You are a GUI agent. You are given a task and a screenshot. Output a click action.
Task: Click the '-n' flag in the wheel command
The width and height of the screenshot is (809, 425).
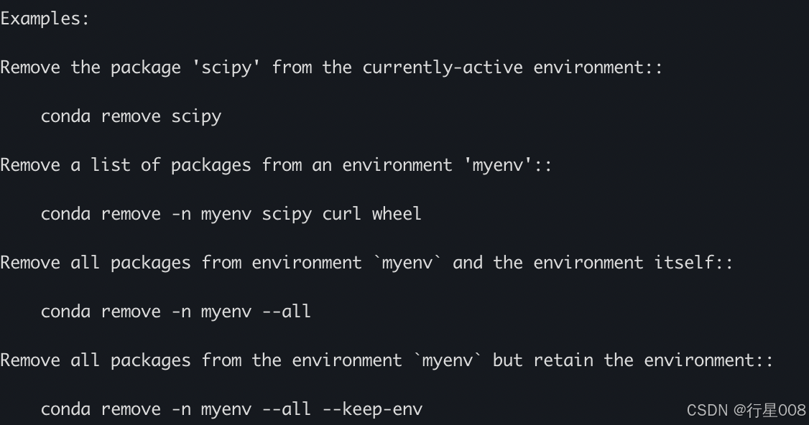(x=181, y=215)
